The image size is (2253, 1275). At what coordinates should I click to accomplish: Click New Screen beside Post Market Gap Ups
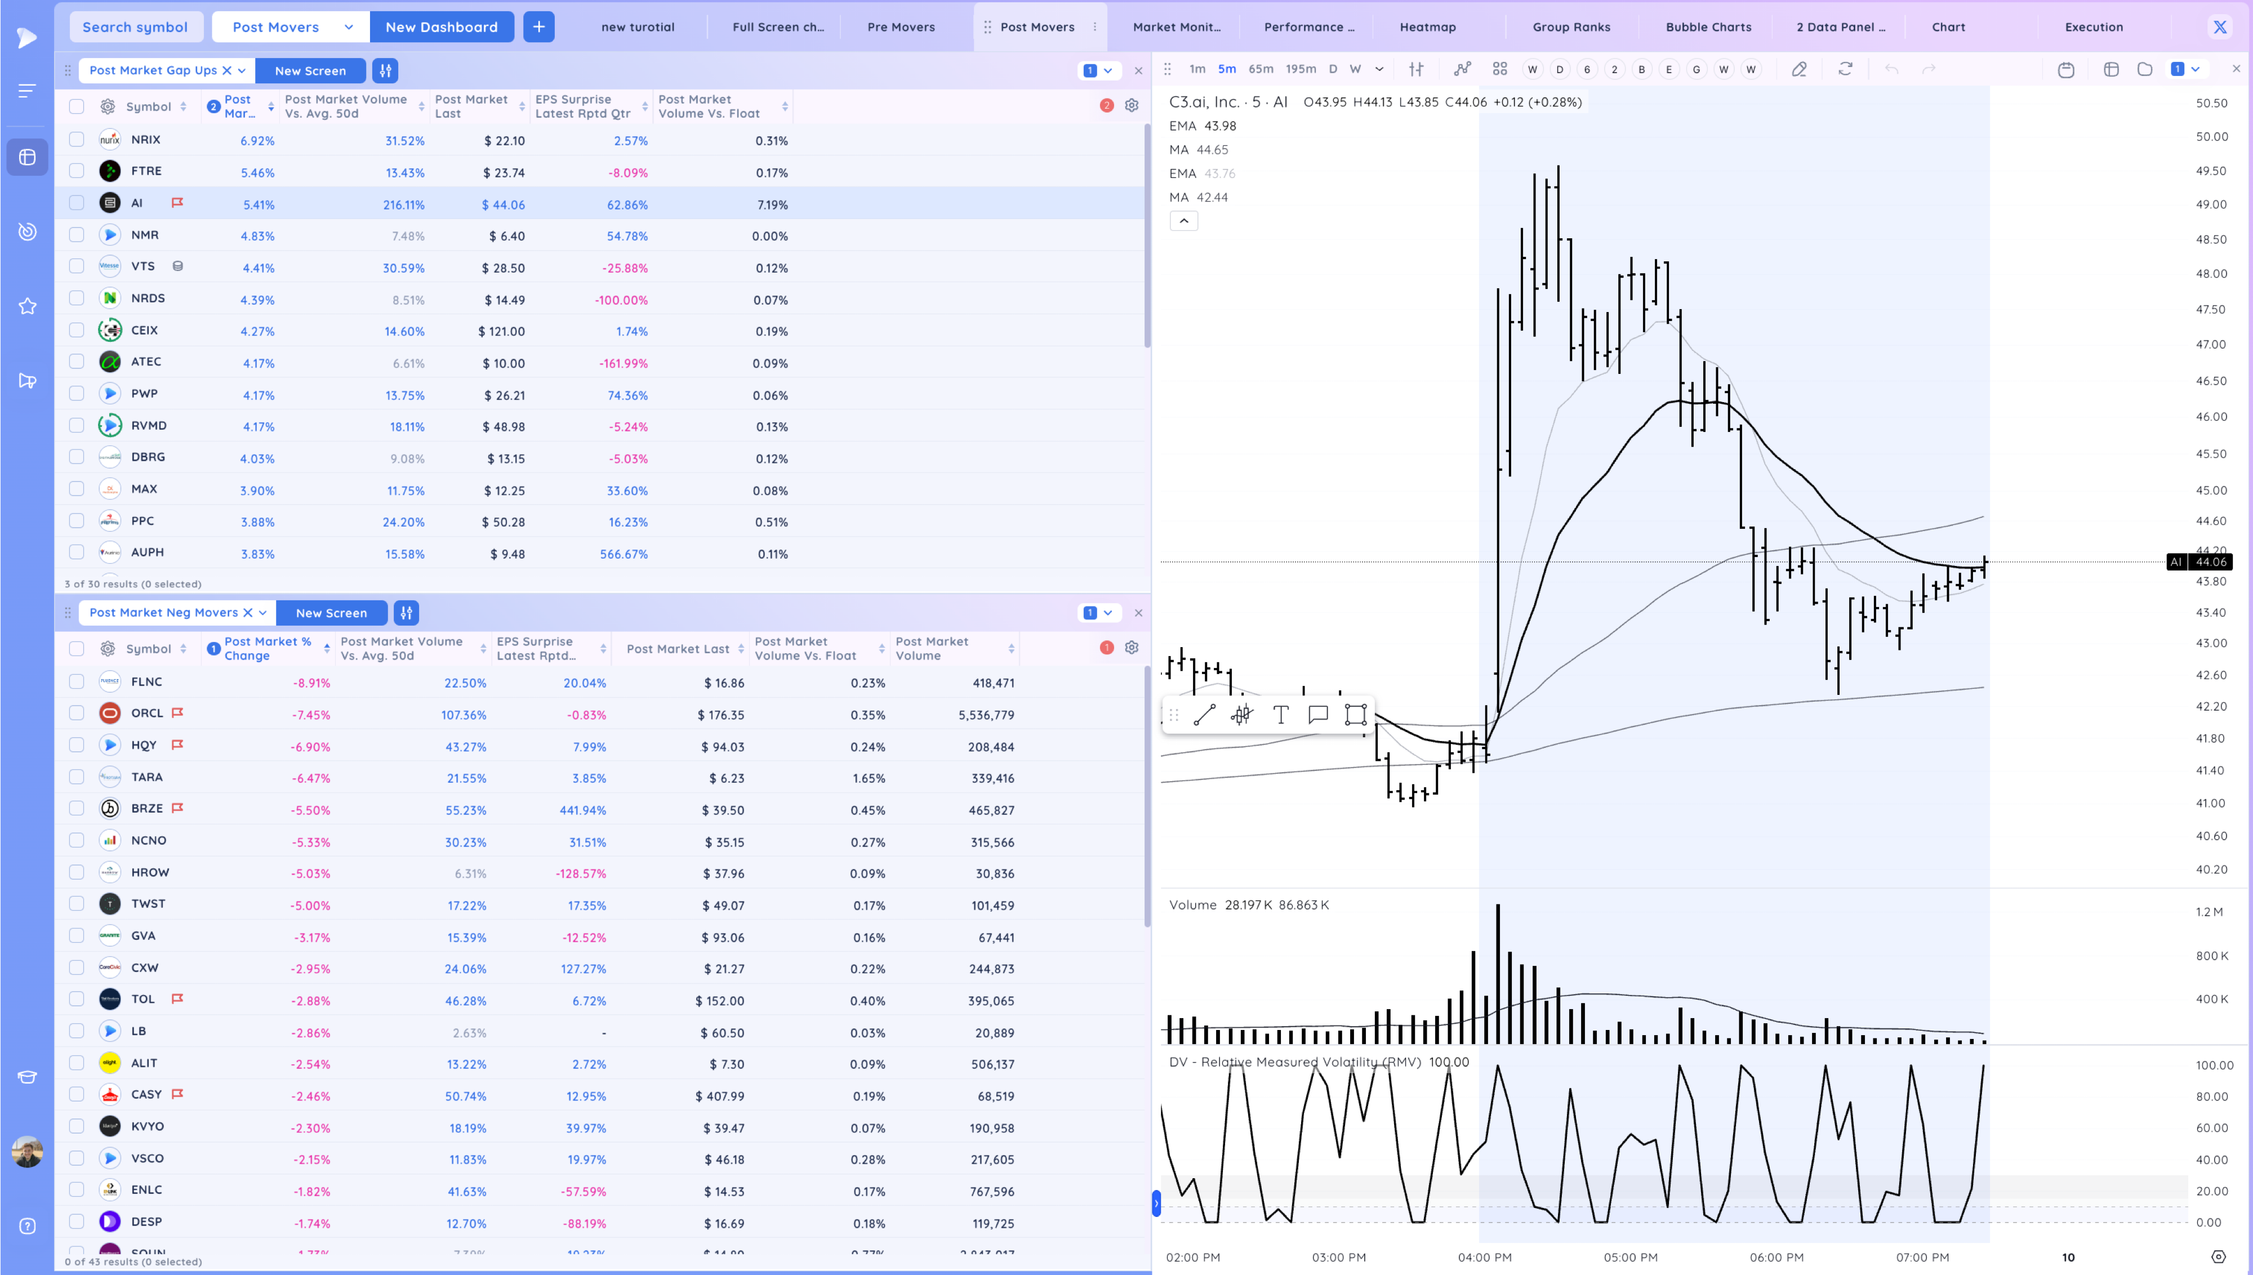[310, 70]
